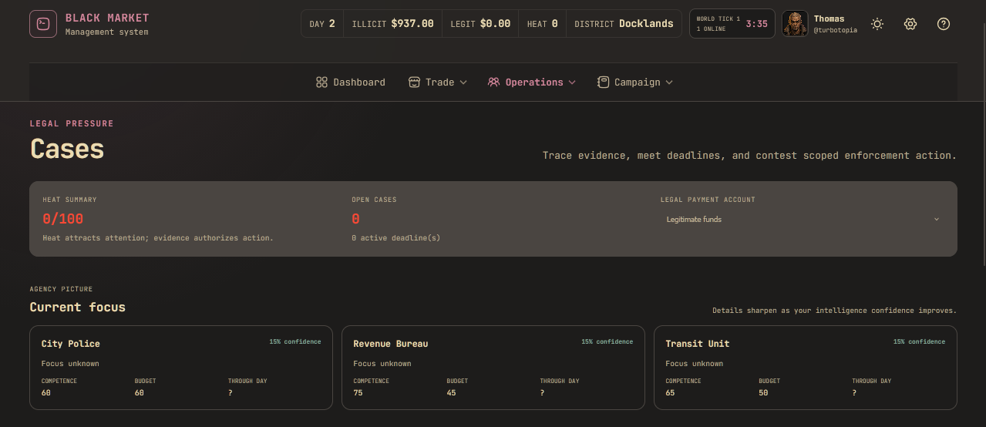This screenshot has width=986, height=427.
Task: Open the Dashboard tab
Action: click(x=351, y=82)
